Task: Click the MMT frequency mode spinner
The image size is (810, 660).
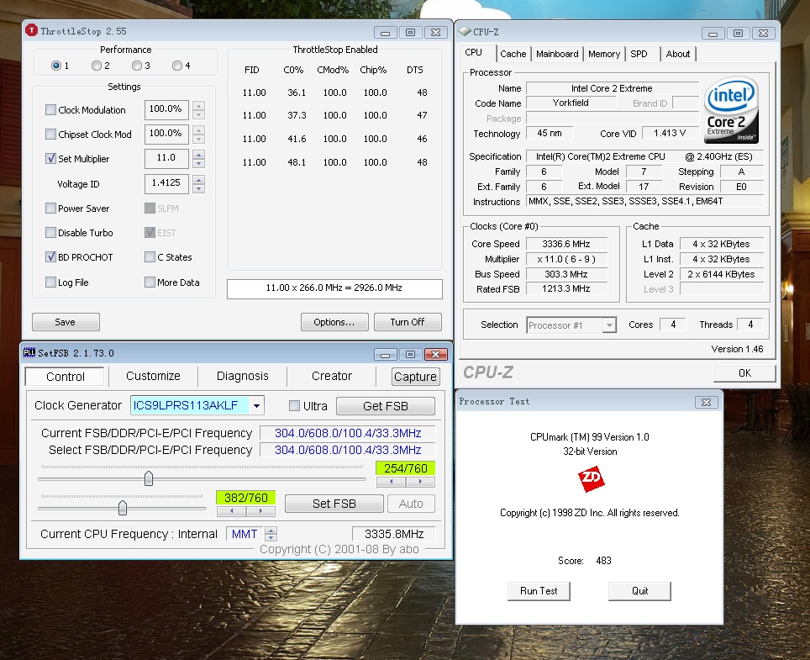Action: [271, 533]
